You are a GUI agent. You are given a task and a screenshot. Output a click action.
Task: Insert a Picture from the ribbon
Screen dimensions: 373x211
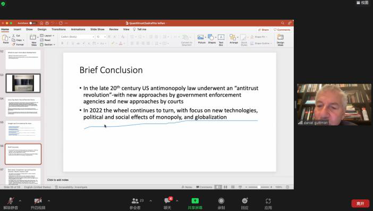(x=201, y=39)
